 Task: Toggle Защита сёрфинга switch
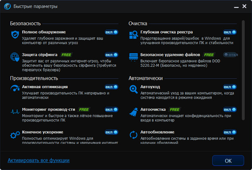click(111, 55)
